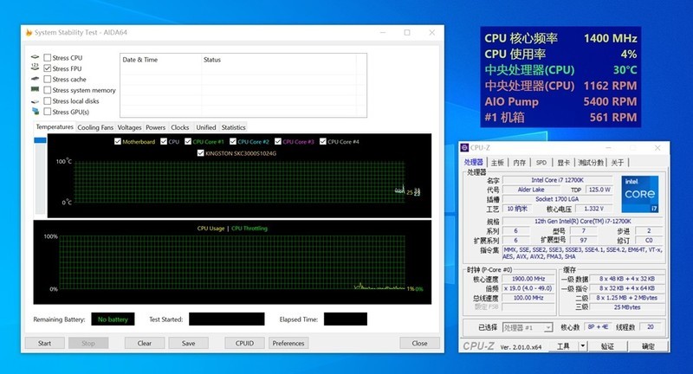Screen dimensions: 693x374
Task: Open the 显卡 tab in CPU-Z
Action: (x=564, y=163)
